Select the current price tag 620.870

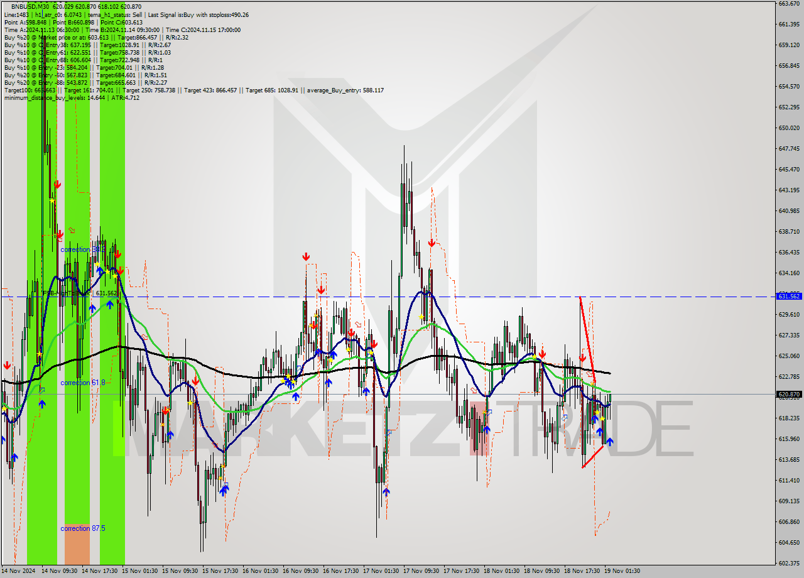pos(789,395)
